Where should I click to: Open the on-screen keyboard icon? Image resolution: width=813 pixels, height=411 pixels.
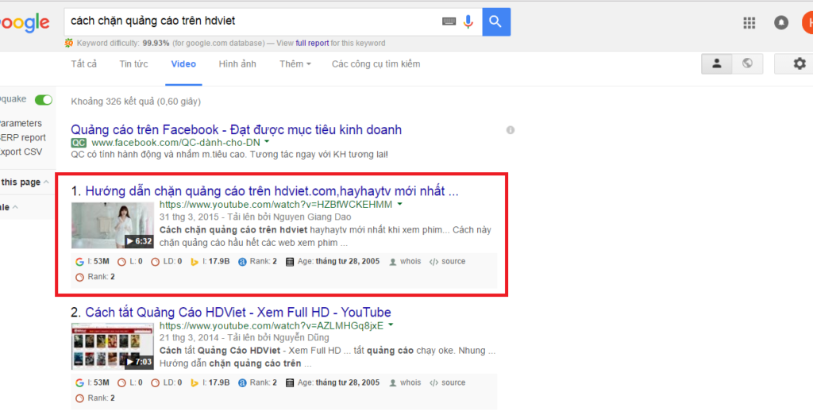(x=449, y=21)
